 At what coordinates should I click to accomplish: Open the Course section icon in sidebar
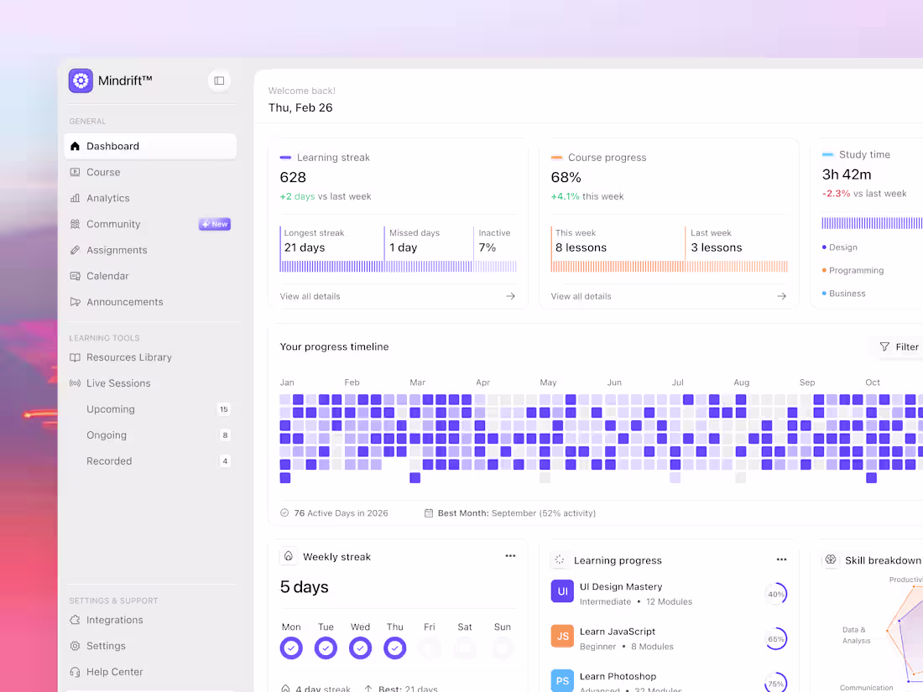[76, 172]
